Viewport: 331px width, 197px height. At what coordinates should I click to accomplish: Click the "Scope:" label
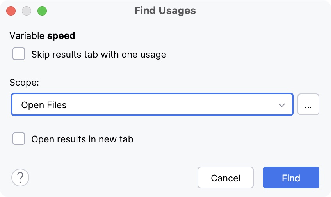(x=23, y=83)
